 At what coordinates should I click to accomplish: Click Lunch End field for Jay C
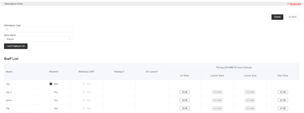point(250,92)
